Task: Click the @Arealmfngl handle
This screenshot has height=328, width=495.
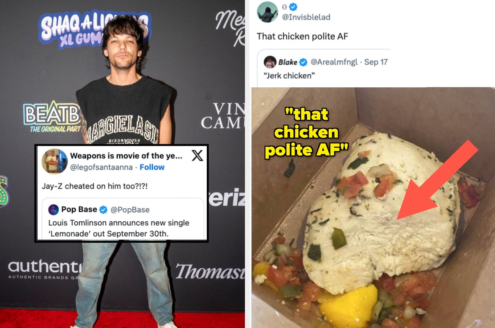Action: 334,62
